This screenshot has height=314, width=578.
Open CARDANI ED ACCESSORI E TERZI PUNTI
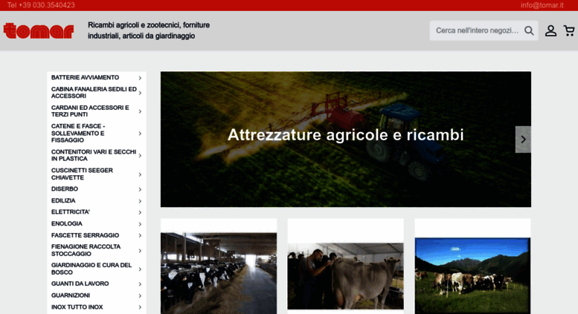pyautogui.click(x=90, y=111)
